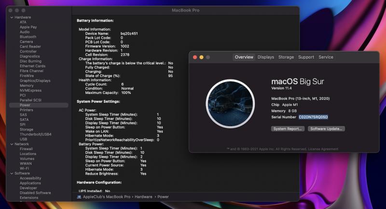Select SAS in the sidebar
This screenshot has width=386, height=209.
23,115
